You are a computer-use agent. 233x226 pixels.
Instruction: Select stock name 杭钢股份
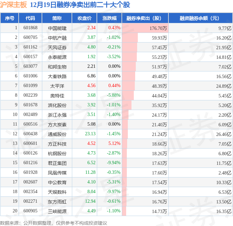tap(57, 154)
